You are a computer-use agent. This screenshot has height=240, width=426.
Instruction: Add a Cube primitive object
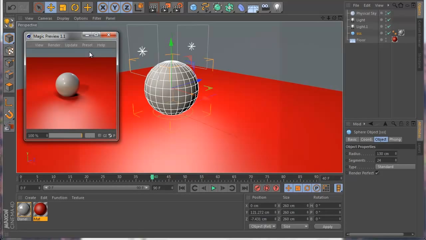point(193,7)
